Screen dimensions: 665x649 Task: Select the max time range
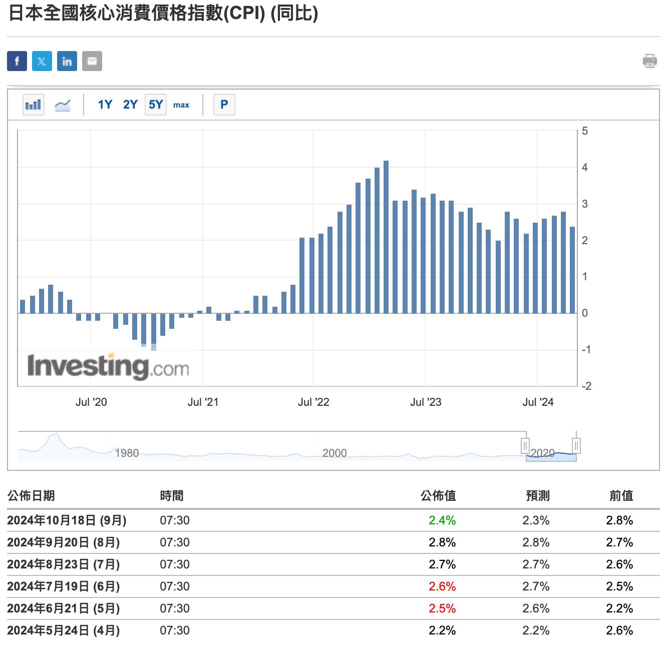181,105
